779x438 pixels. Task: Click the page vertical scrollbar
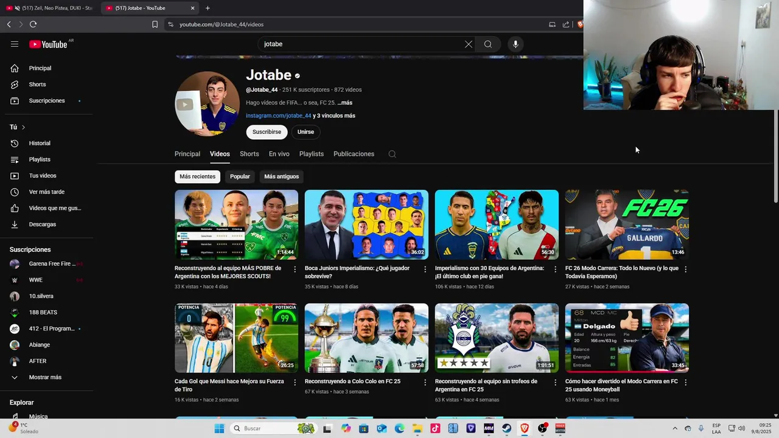pos(775,157)
